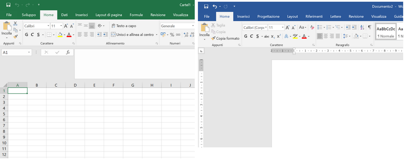408x159 pixels.
Task: Click the thousands separator (000) icon in Excel
Action: [x=178, y=35]
